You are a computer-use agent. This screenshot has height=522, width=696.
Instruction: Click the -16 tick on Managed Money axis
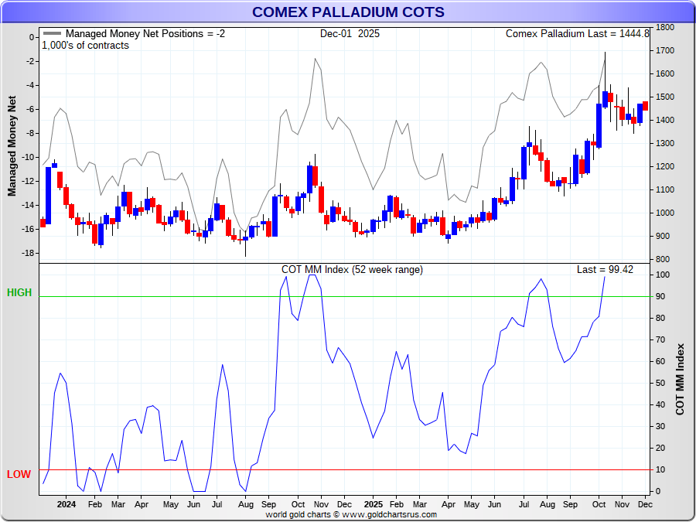28,229
